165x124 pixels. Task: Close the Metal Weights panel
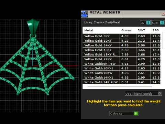point(164,14)
